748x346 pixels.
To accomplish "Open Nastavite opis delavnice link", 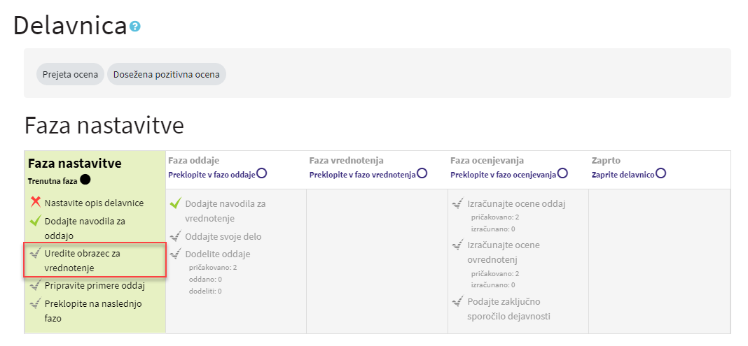I will coord(94,203).
